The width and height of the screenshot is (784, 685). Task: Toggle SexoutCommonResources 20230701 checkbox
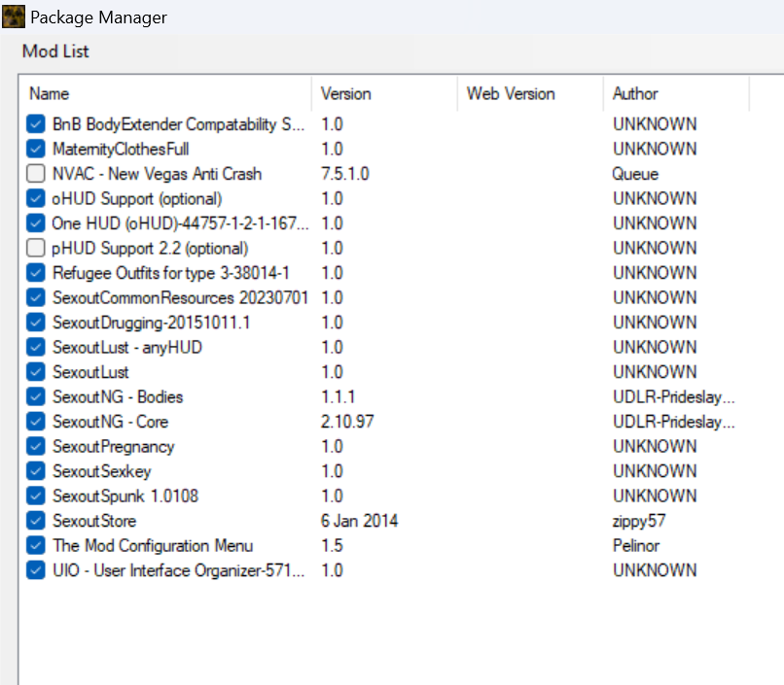coord(35,297)
